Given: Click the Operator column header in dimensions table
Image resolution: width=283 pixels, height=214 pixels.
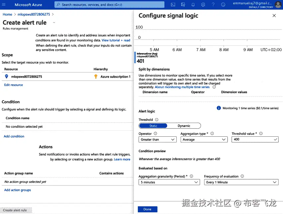Looking at the screenshot, I should [198, 92].
